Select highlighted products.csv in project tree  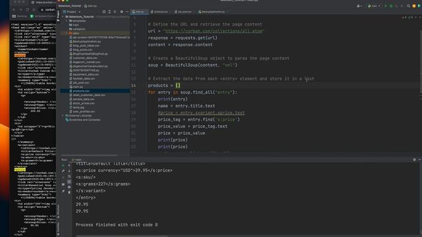(95, 91)
